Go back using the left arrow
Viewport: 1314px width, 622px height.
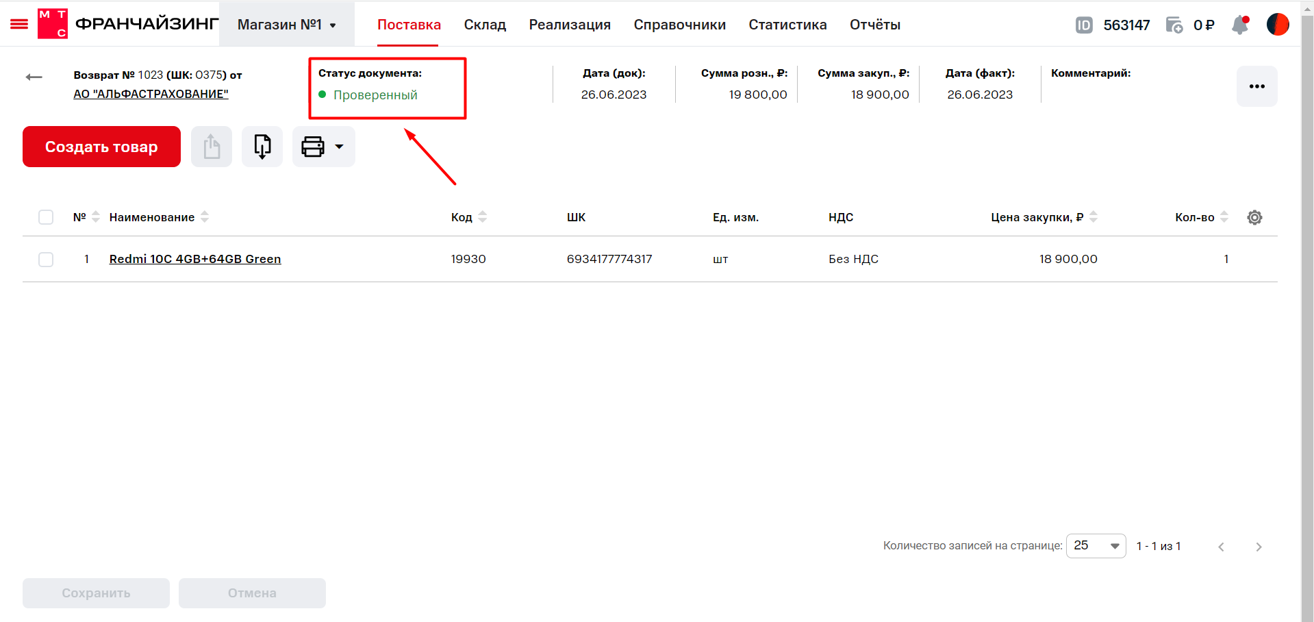(34, 77)
